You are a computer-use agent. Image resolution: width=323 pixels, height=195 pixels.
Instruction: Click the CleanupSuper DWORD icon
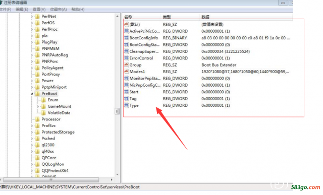126,51
